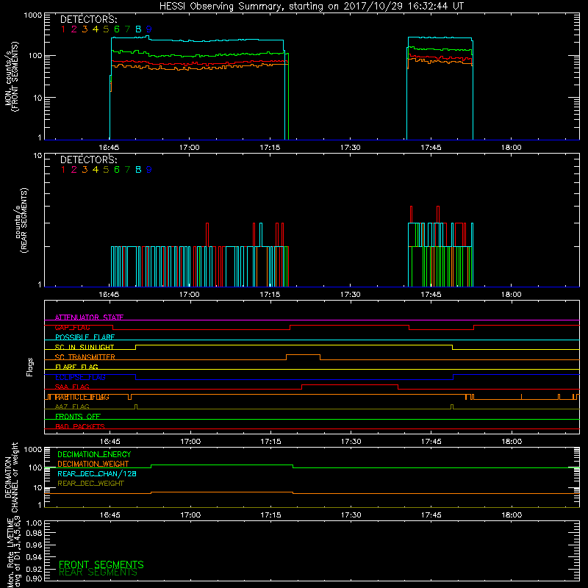
Task: Click 17:15 tick under the decimation plot
Action: tap(270, 515)
